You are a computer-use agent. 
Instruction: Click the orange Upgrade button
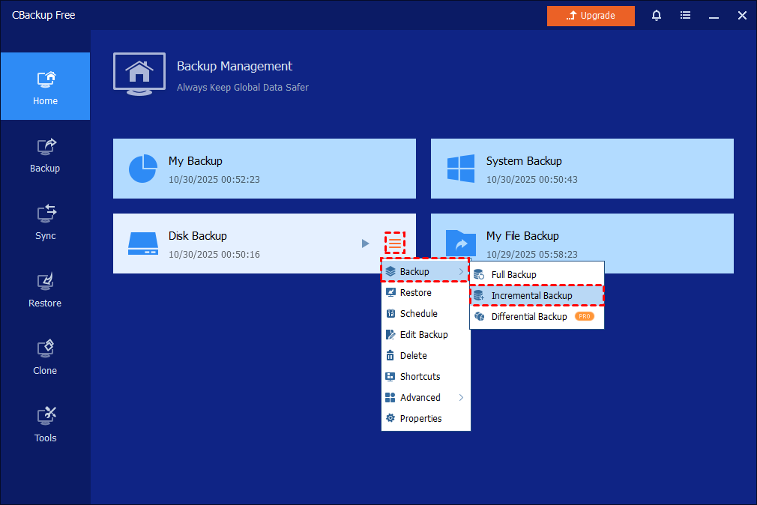591,16
